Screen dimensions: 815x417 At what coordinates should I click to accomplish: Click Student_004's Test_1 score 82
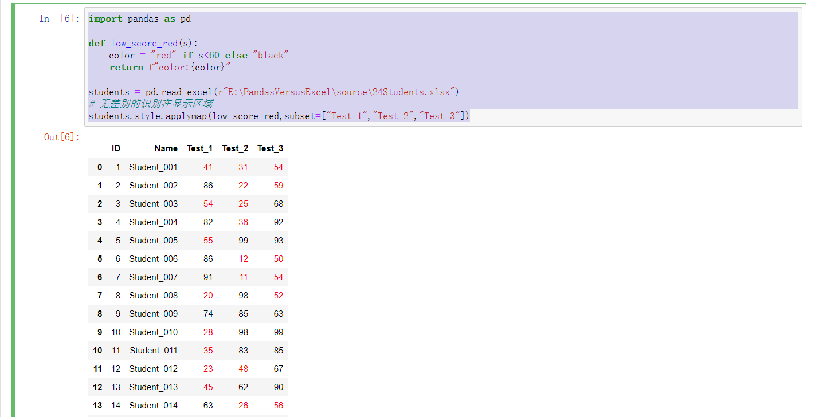(208, 222)
